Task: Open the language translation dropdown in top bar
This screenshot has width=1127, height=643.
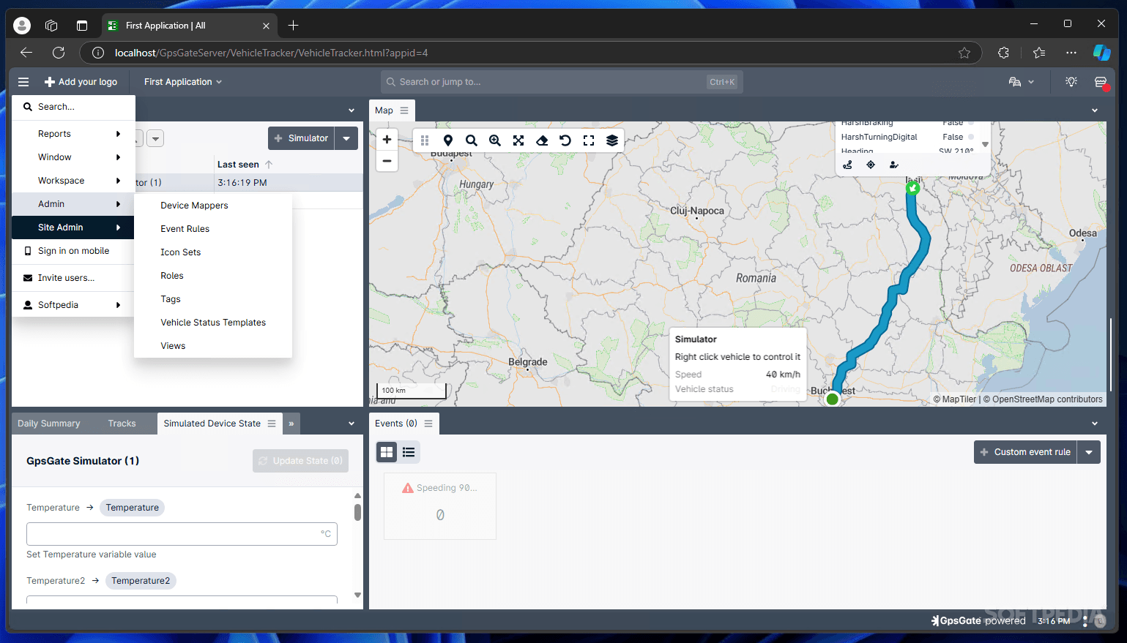Action: tap(1022, 82)
